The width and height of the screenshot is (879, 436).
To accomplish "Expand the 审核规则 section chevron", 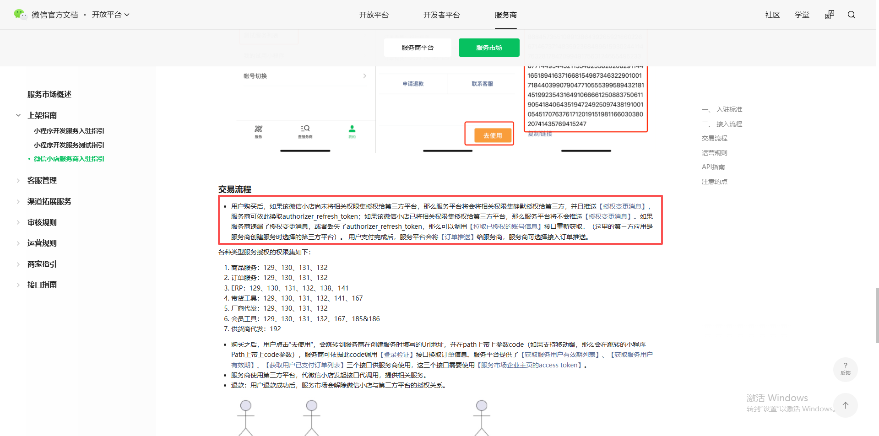I will [x=18, y=222].
